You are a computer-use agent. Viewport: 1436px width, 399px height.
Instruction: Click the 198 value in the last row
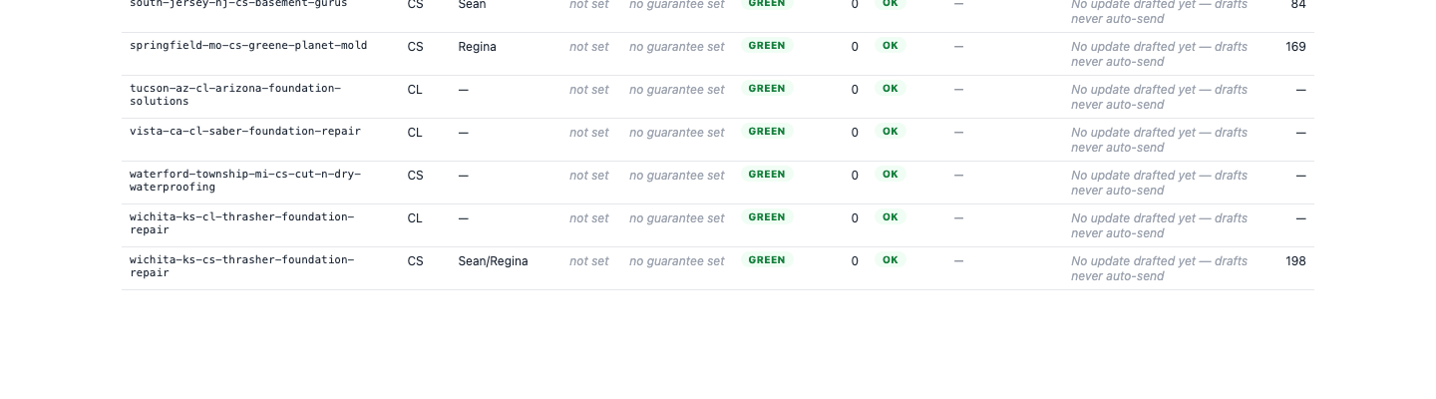pos(1295,261)
